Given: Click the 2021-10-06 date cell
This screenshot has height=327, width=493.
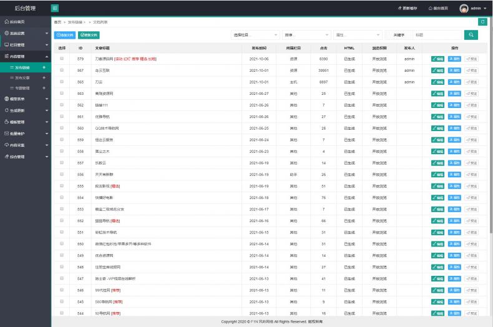Looking at the screenshot, I should point(259,59).
